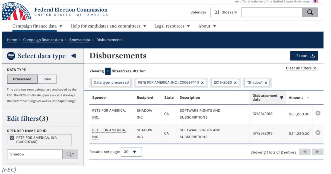This screenshot has height=174, width=331.
Task: Click the Federal Election Commission seal logo
Action: (x=16, y=11)
